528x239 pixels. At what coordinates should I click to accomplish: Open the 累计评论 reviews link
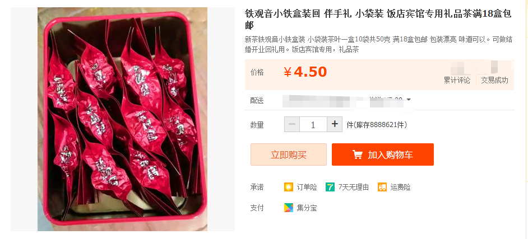457,81
